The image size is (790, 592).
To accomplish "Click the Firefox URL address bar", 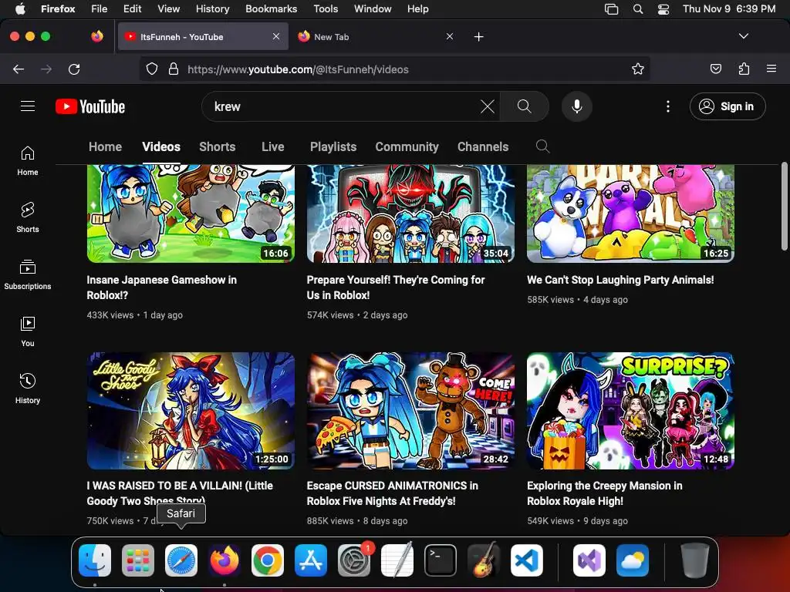I will (x=393, y=69).
